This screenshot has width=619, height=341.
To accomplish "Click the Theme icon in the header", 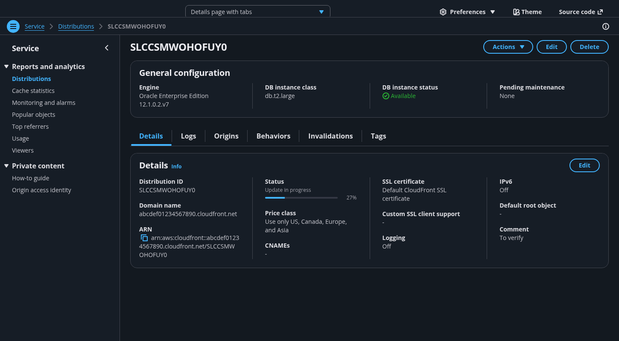I will tap(516, 12).
